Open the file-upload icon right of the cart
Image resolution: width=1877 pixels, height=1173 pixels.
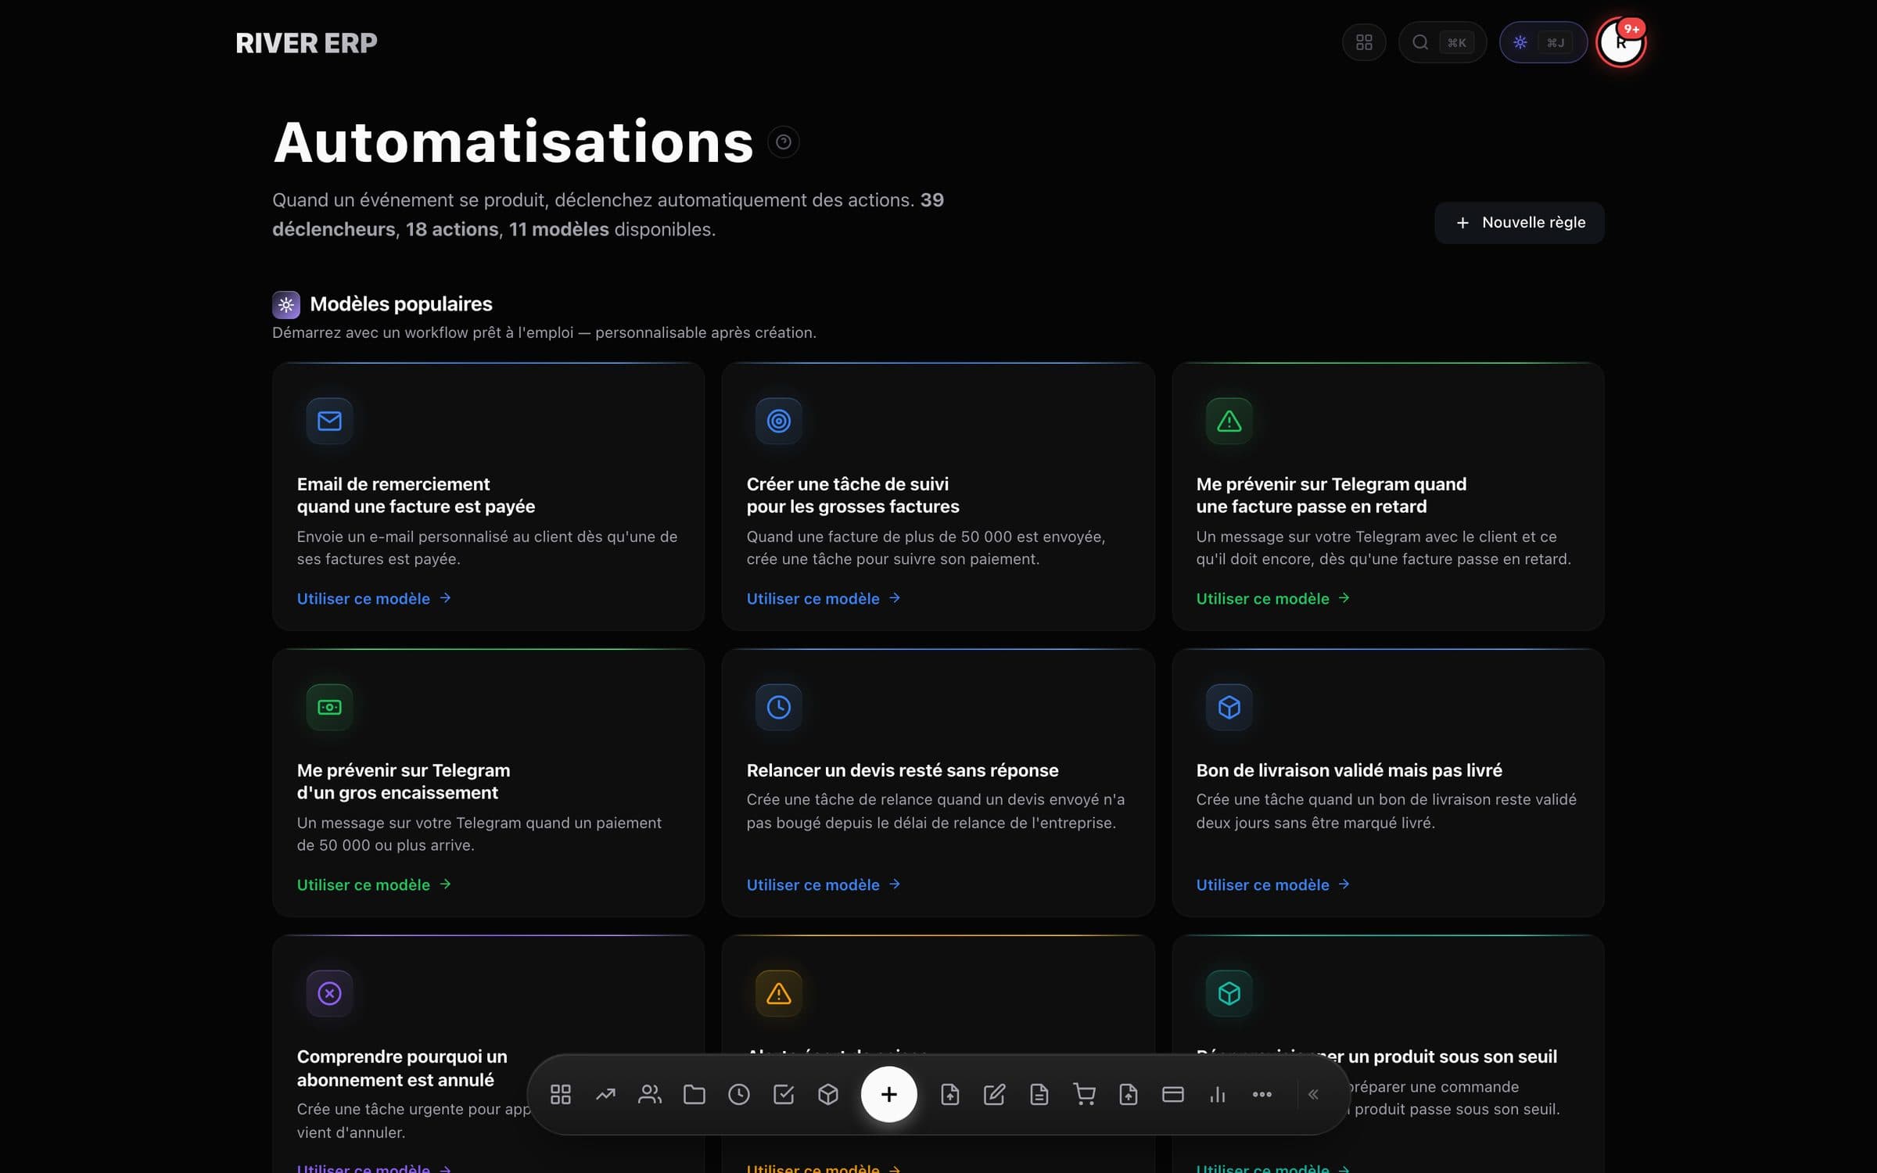coord(1129,1094)
